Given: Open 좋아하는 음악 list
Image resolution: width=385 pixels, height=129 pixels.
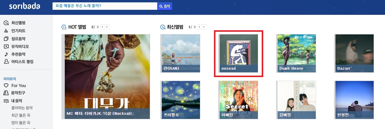Looking at the screenshot, I should point(22,108).
